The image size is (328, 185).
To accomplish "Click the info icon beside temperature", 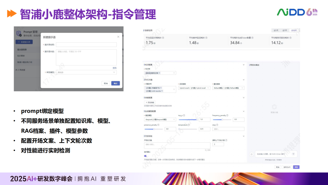I will 189,125.
